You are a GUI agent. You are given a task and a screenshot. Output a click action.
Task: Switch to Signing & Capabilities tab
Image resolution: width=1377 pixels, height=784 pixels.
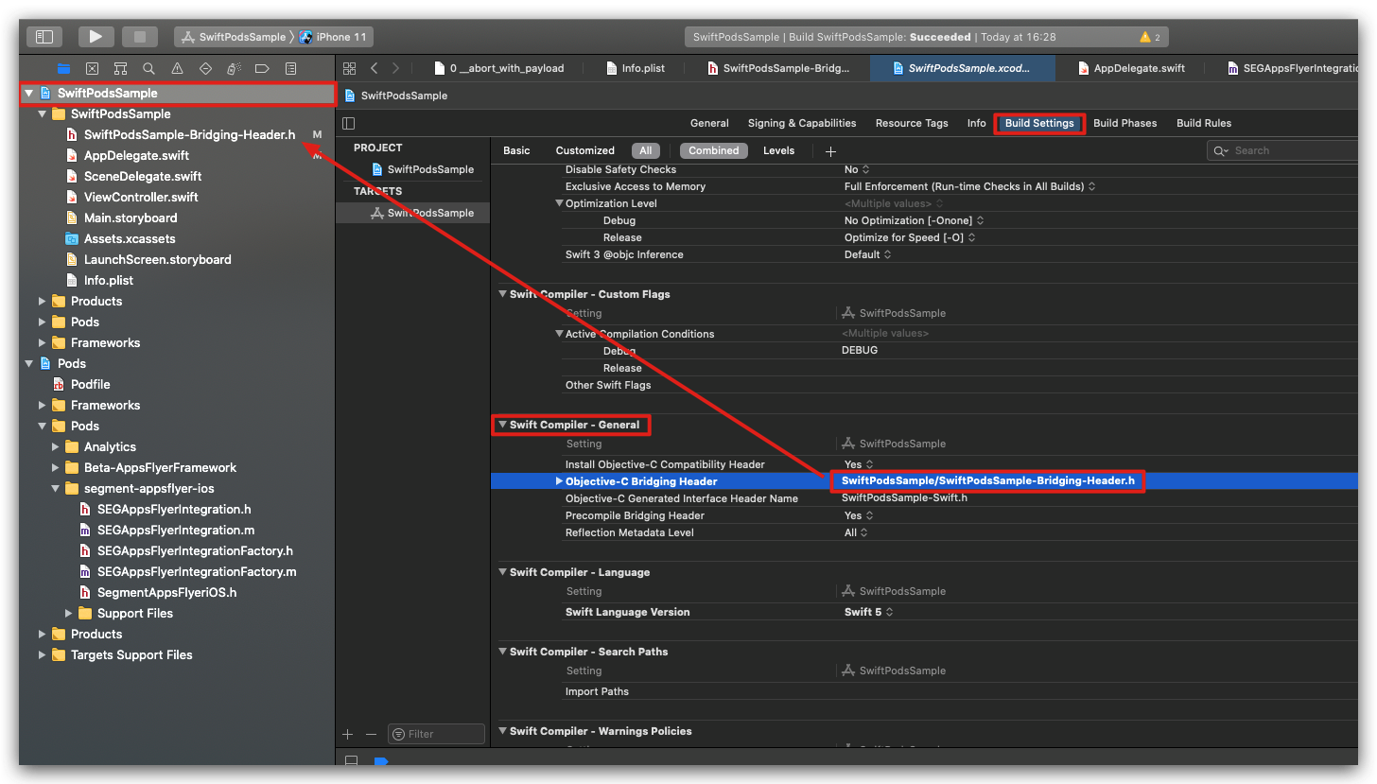[x=802, y=123]
